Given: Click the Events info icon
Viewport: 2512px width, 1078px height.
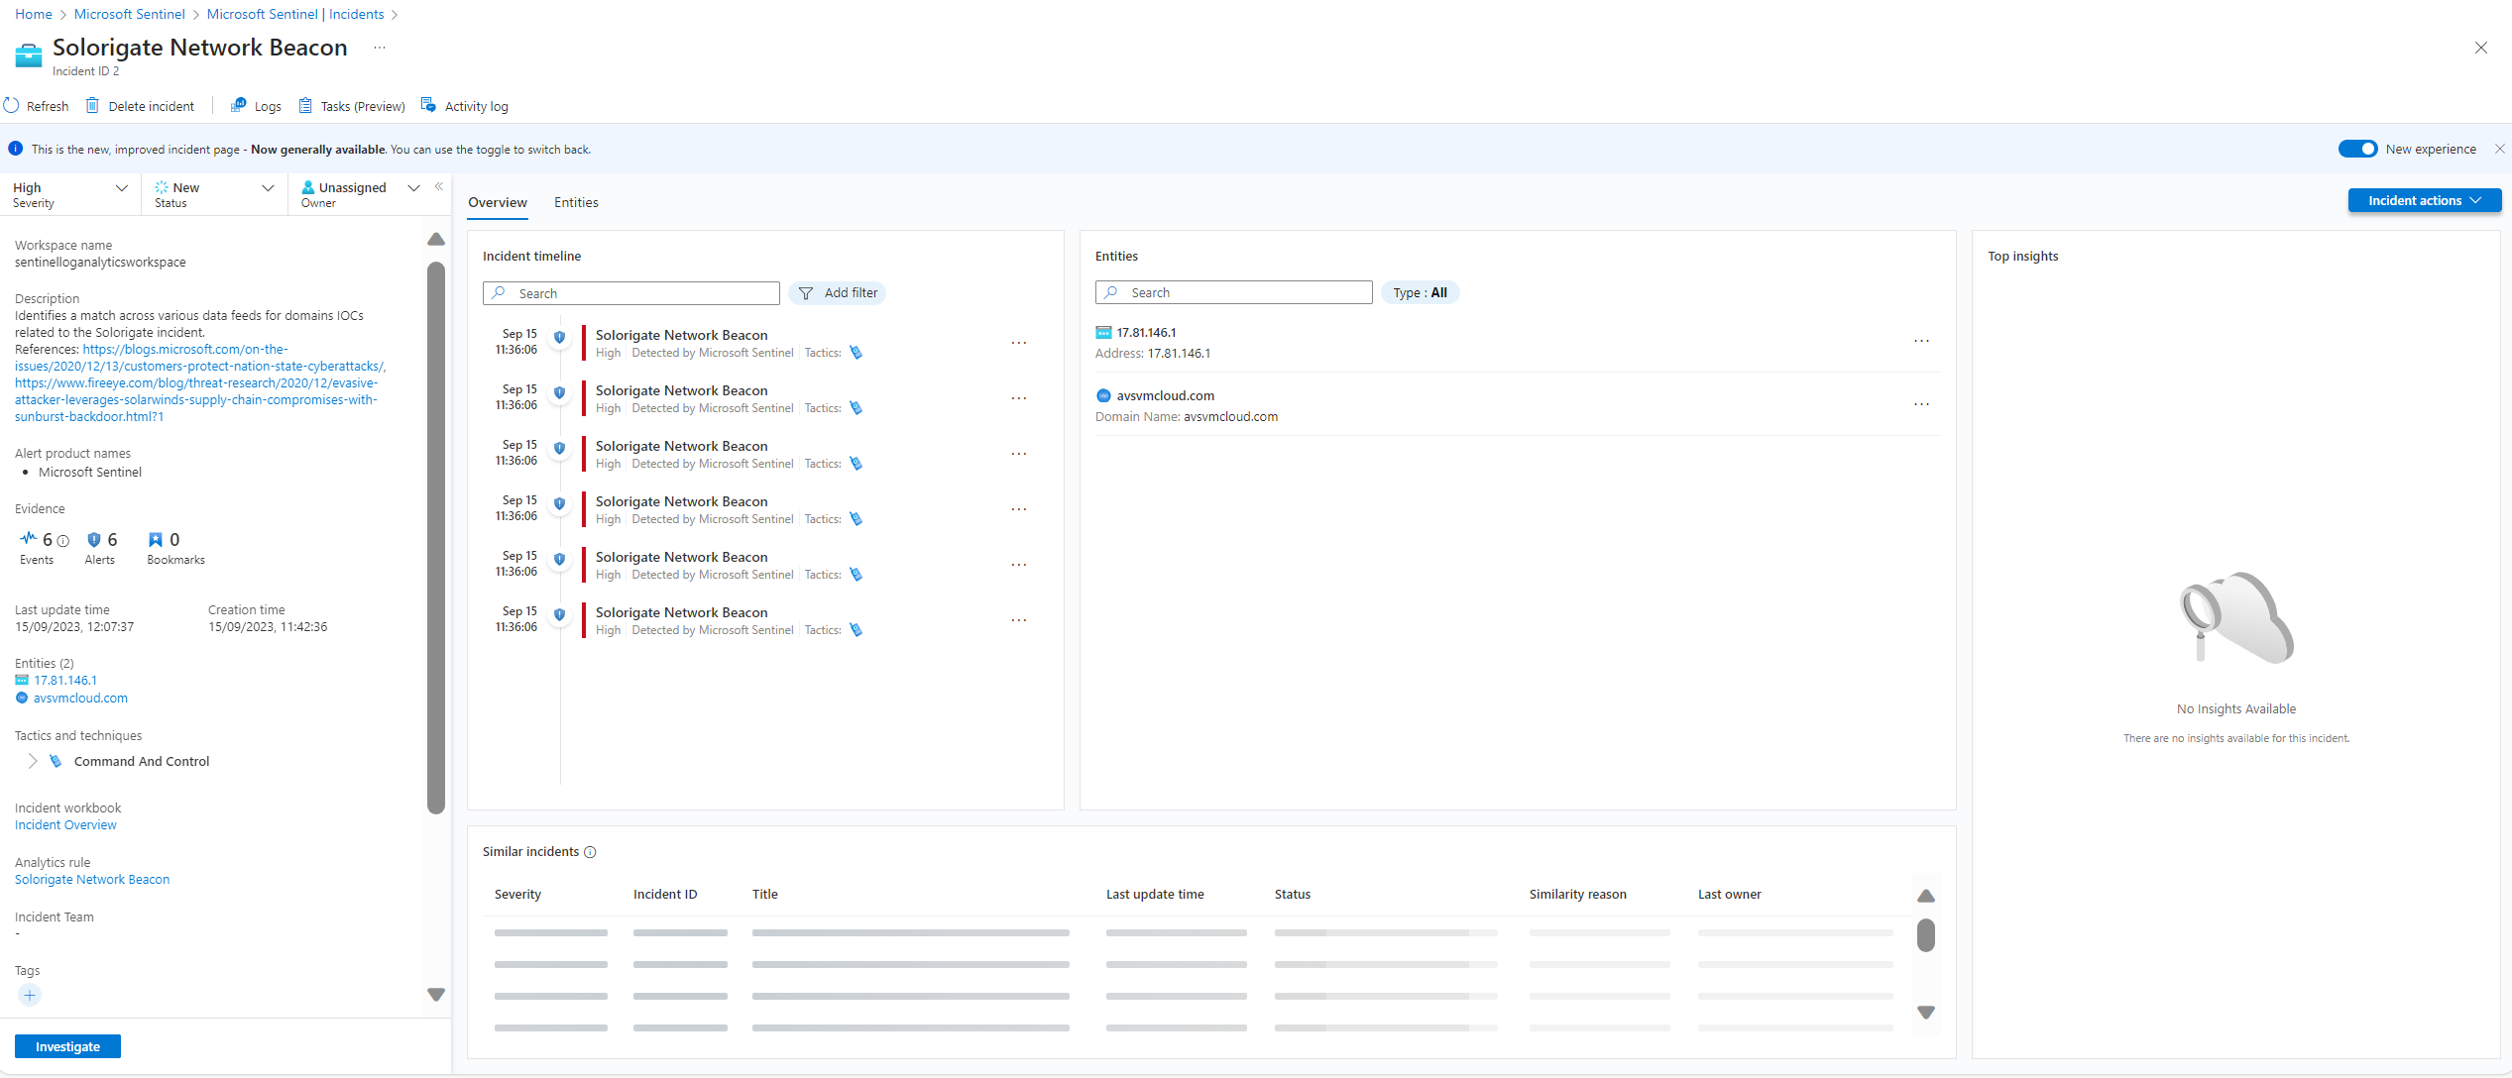Looking at the screenshot, I should (x=63, y=541).
